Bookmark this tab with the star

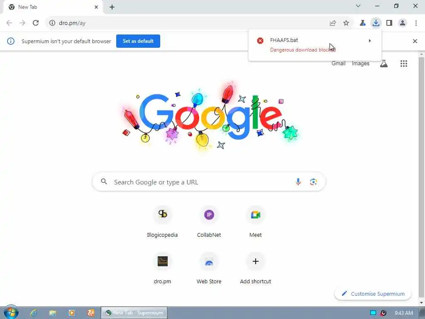click(x=346, y=23)
